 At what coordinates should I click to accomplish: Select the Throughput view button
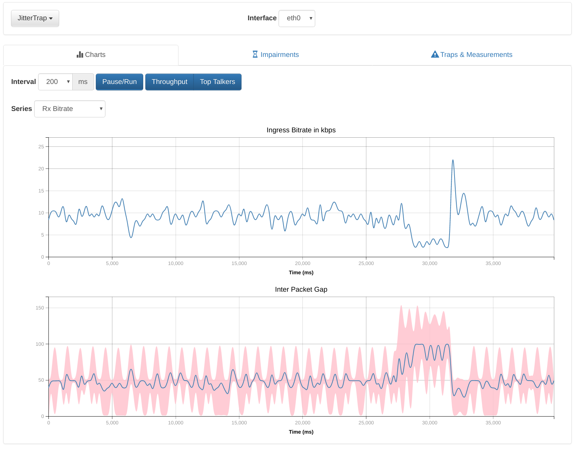click(x=170, y=82)
